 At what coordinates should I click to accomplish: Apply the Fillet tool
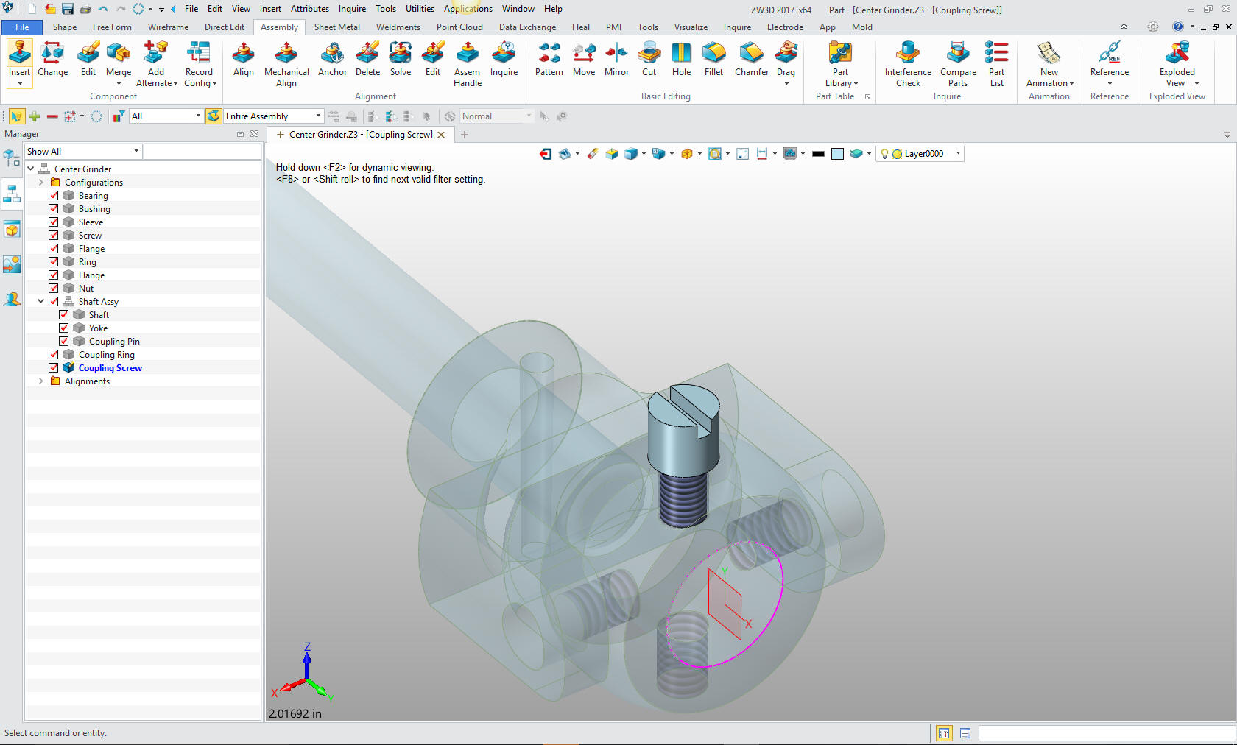point(713,59)
